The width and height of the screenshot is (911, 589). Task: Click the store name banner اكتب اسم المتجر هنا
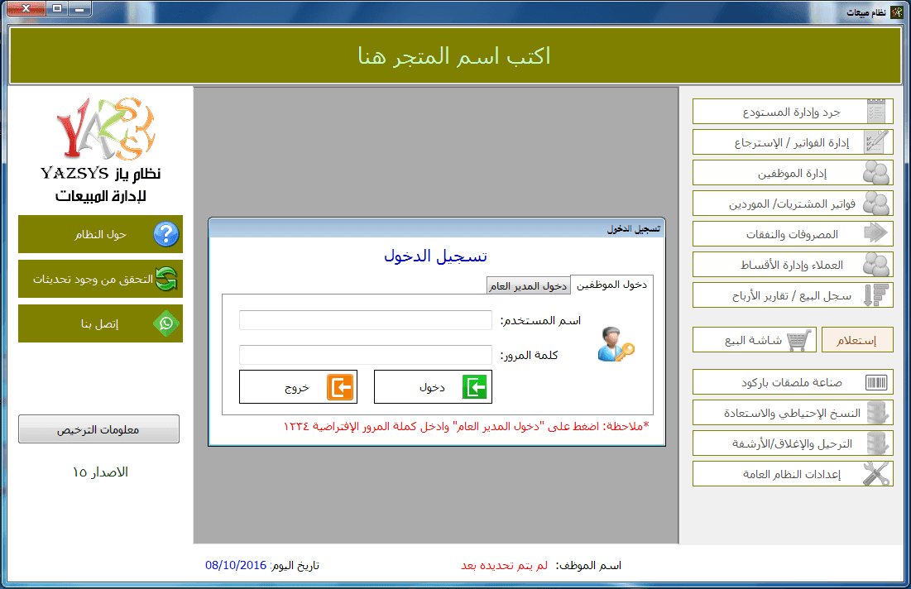point(454,55)
